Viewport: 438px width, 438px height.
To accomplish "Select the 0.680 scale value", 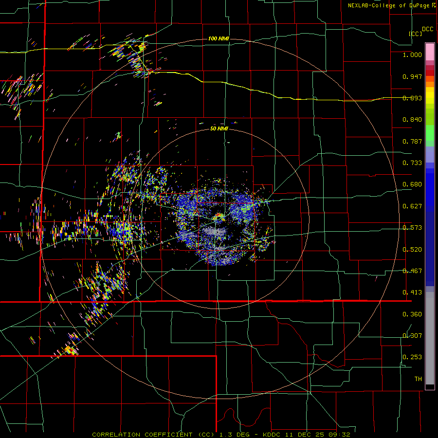I will tap(412, 184).
